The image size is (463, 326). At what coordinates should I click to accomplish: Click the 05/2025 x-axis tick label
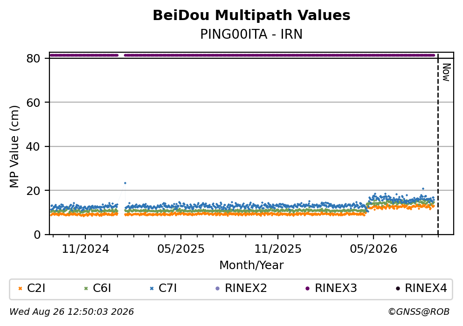(181, 249)
